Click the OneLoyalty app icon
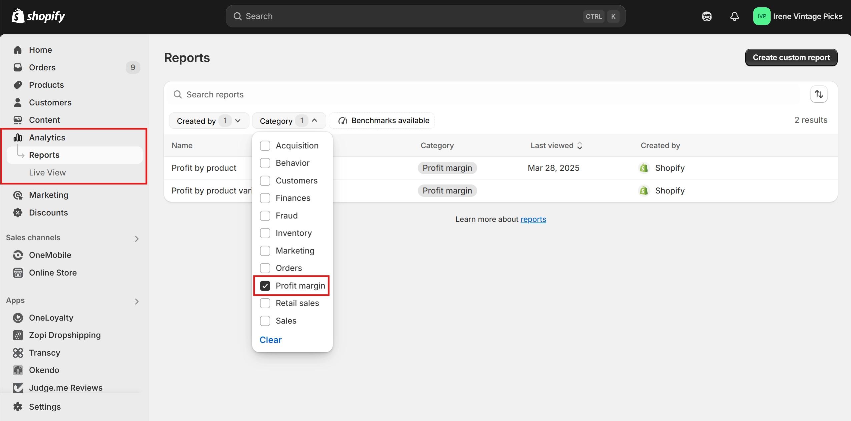Image resolution: width=851 pixels, height=421 pixels. (18, 318)
